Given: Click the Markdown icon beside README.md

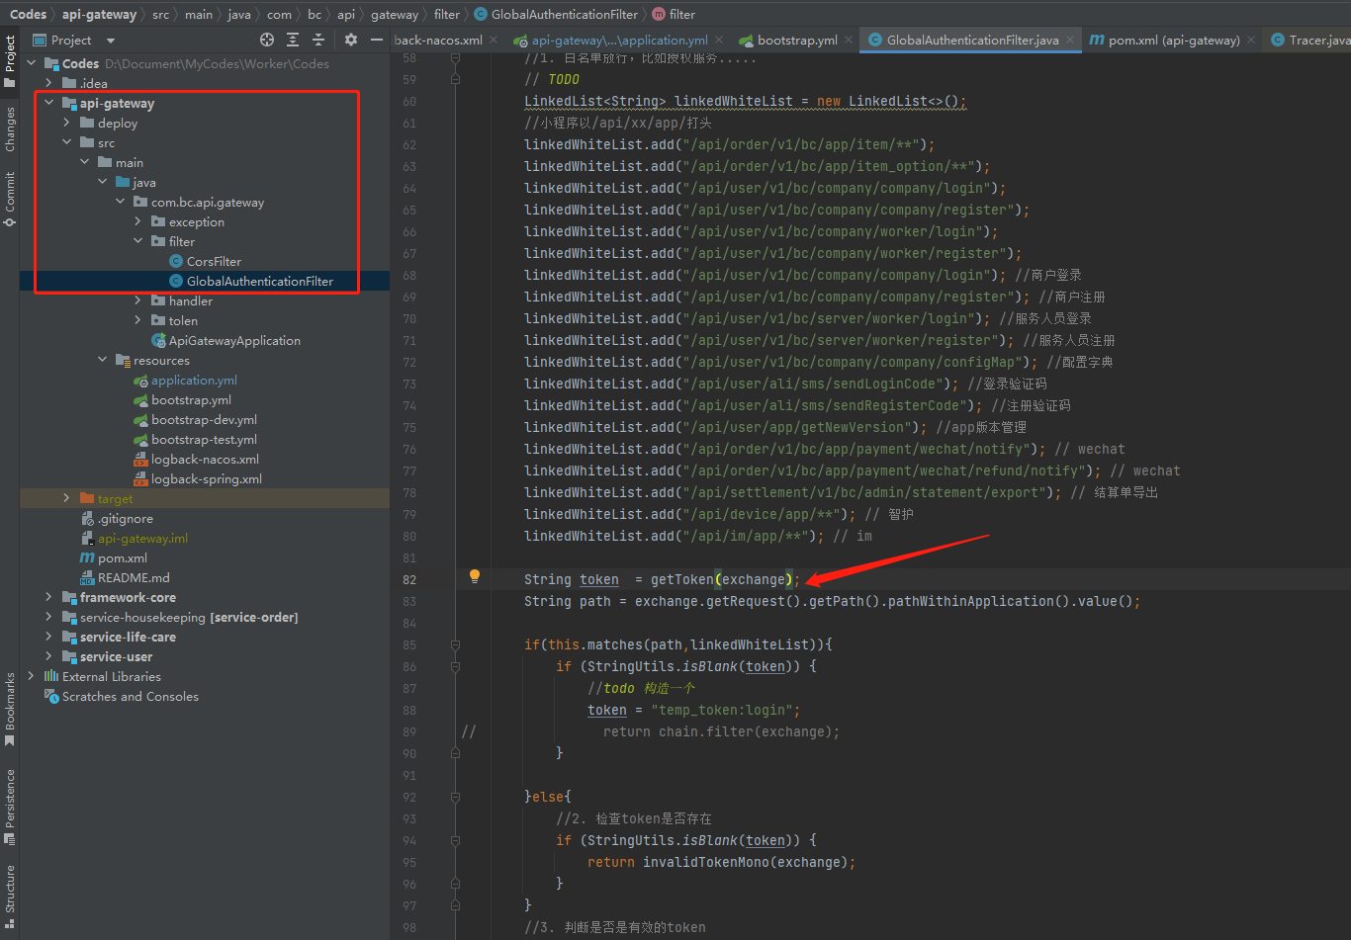Looking at the screenshot, I should point(88,577).
